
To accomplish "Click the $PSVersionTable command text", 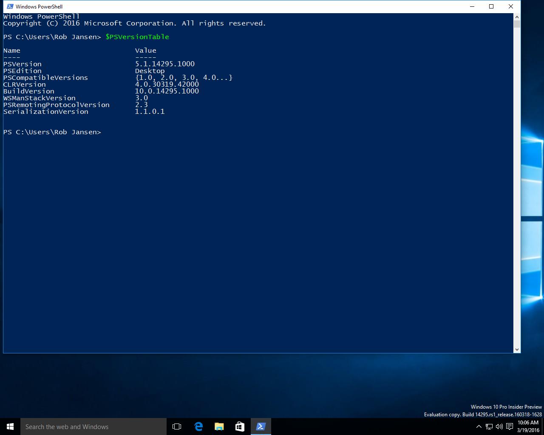I will click(x=137, y=37).
